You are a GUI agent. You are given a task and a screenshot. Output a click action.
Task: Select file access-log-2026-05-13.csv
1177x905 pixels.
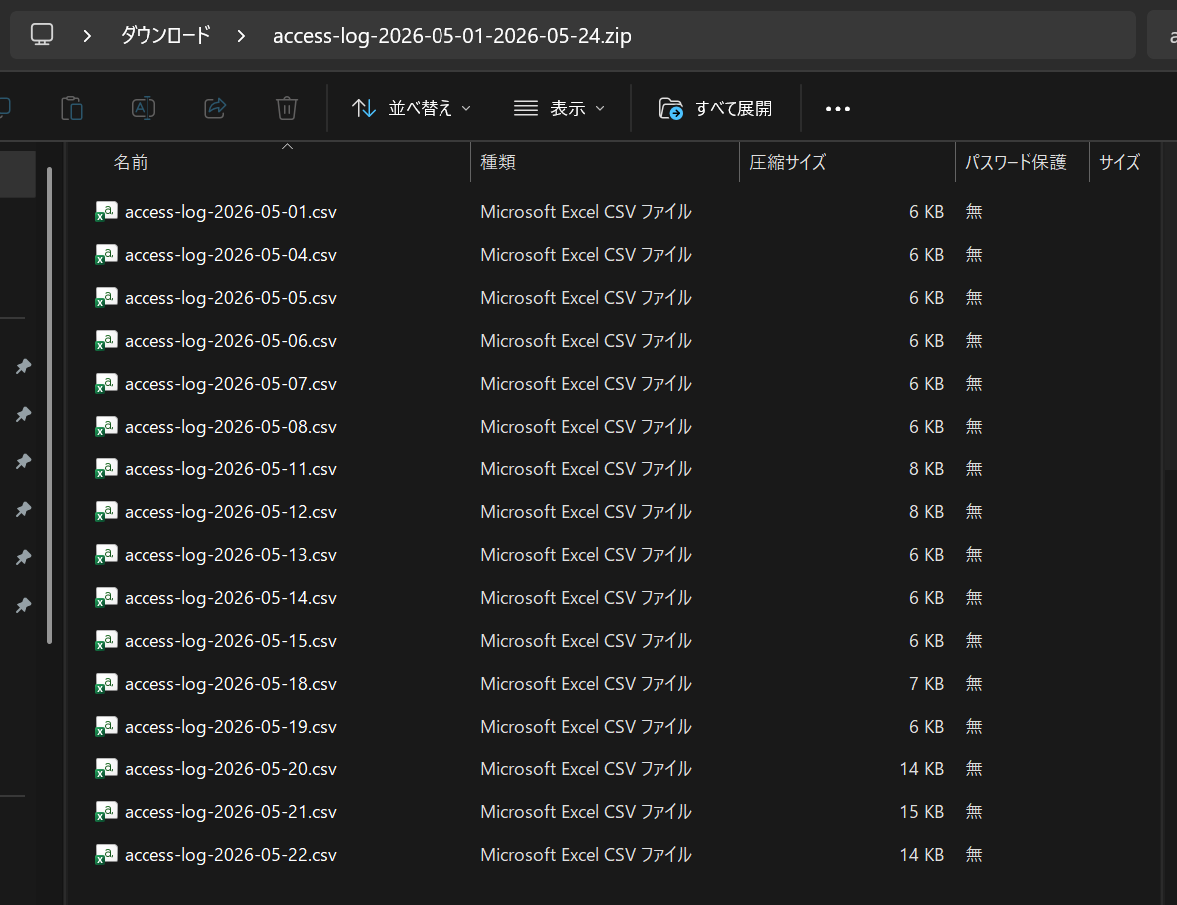coord(230,554)
